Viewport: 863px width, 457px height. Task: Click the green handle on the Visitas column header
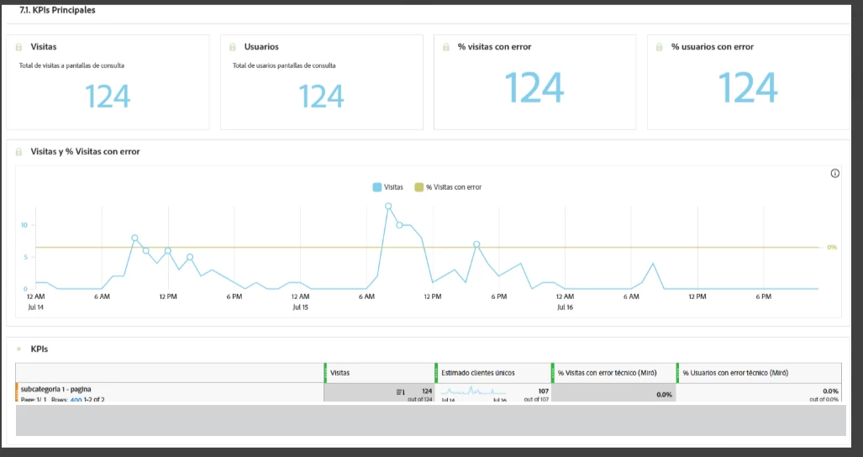[325, 373]
